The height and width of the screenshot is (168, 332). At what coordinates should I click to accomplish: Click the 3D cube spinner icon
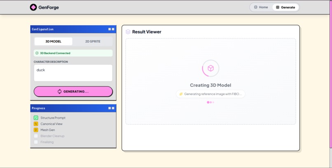point(210,68)
